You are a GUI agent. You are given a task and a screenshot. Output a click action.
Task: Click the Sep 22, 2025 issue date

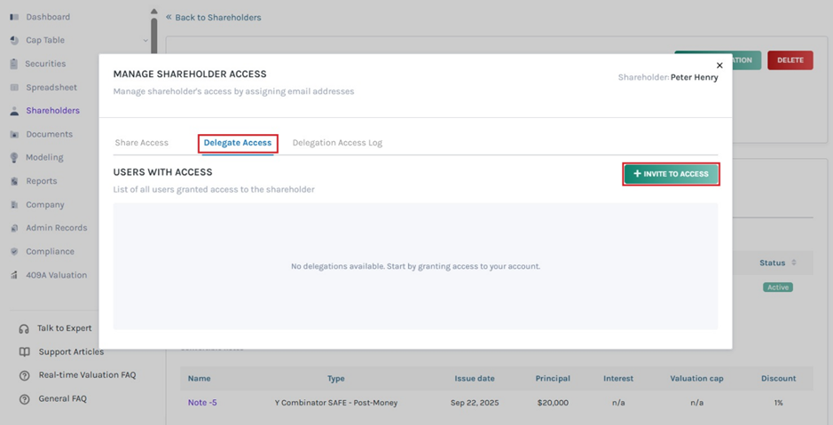click(x=475, y=403)
